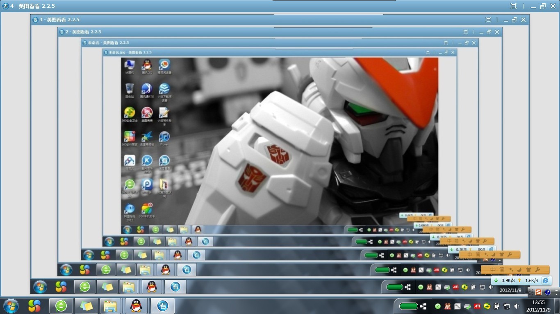Open the wrench settings on the Sogou bar
Viewport: 560px width, 314px height.
(x=537, y=270)
